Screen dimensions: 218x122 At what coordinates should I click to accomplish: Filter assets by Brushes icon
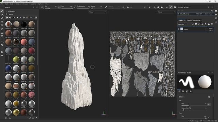tap(20, 18)
